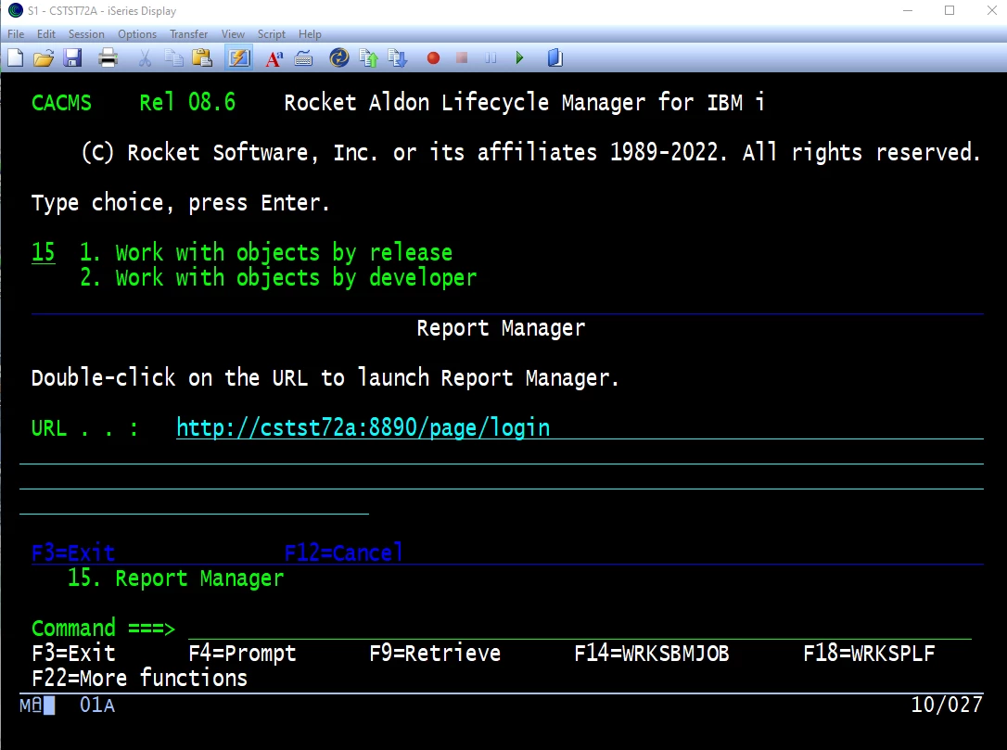
Task: Click the cursor position 10/027 indicator
Action: tap(947, 705)
